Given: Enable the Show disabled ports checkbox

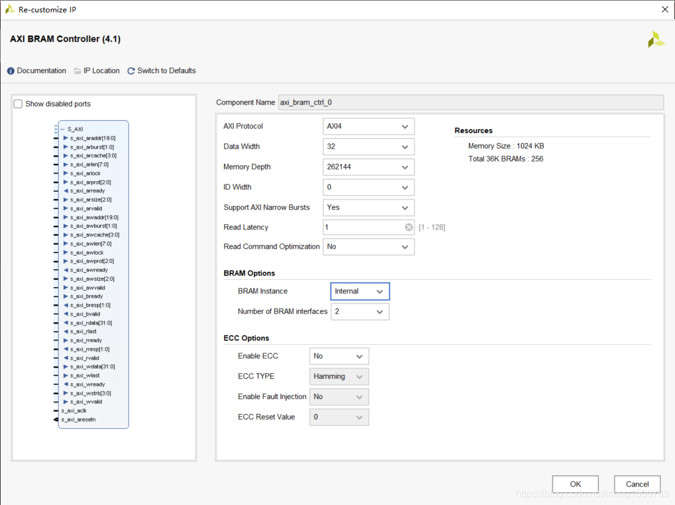Looking at the screenshot, I should coord(18,104).
